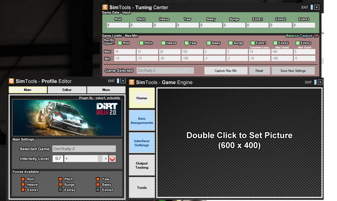Toggle the Heave force in Forces Available
The width and height of the screenshot is (337, 201).
pos(23,184)
